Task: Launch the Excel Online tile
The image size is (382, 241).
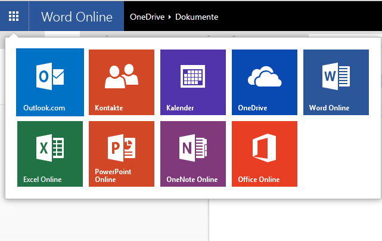Action: pos(50,154)
